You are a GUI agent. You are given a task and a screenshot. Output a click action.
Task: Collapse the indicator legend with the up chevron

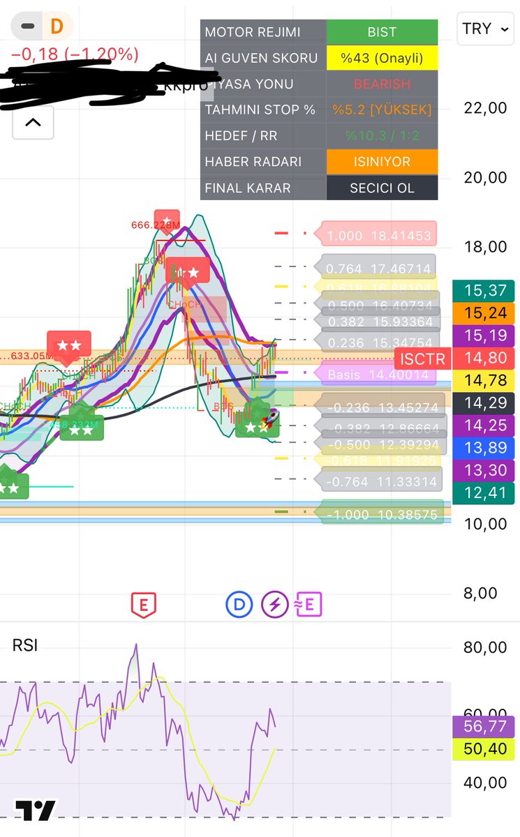pyautogui.click(x=33, y=123)
